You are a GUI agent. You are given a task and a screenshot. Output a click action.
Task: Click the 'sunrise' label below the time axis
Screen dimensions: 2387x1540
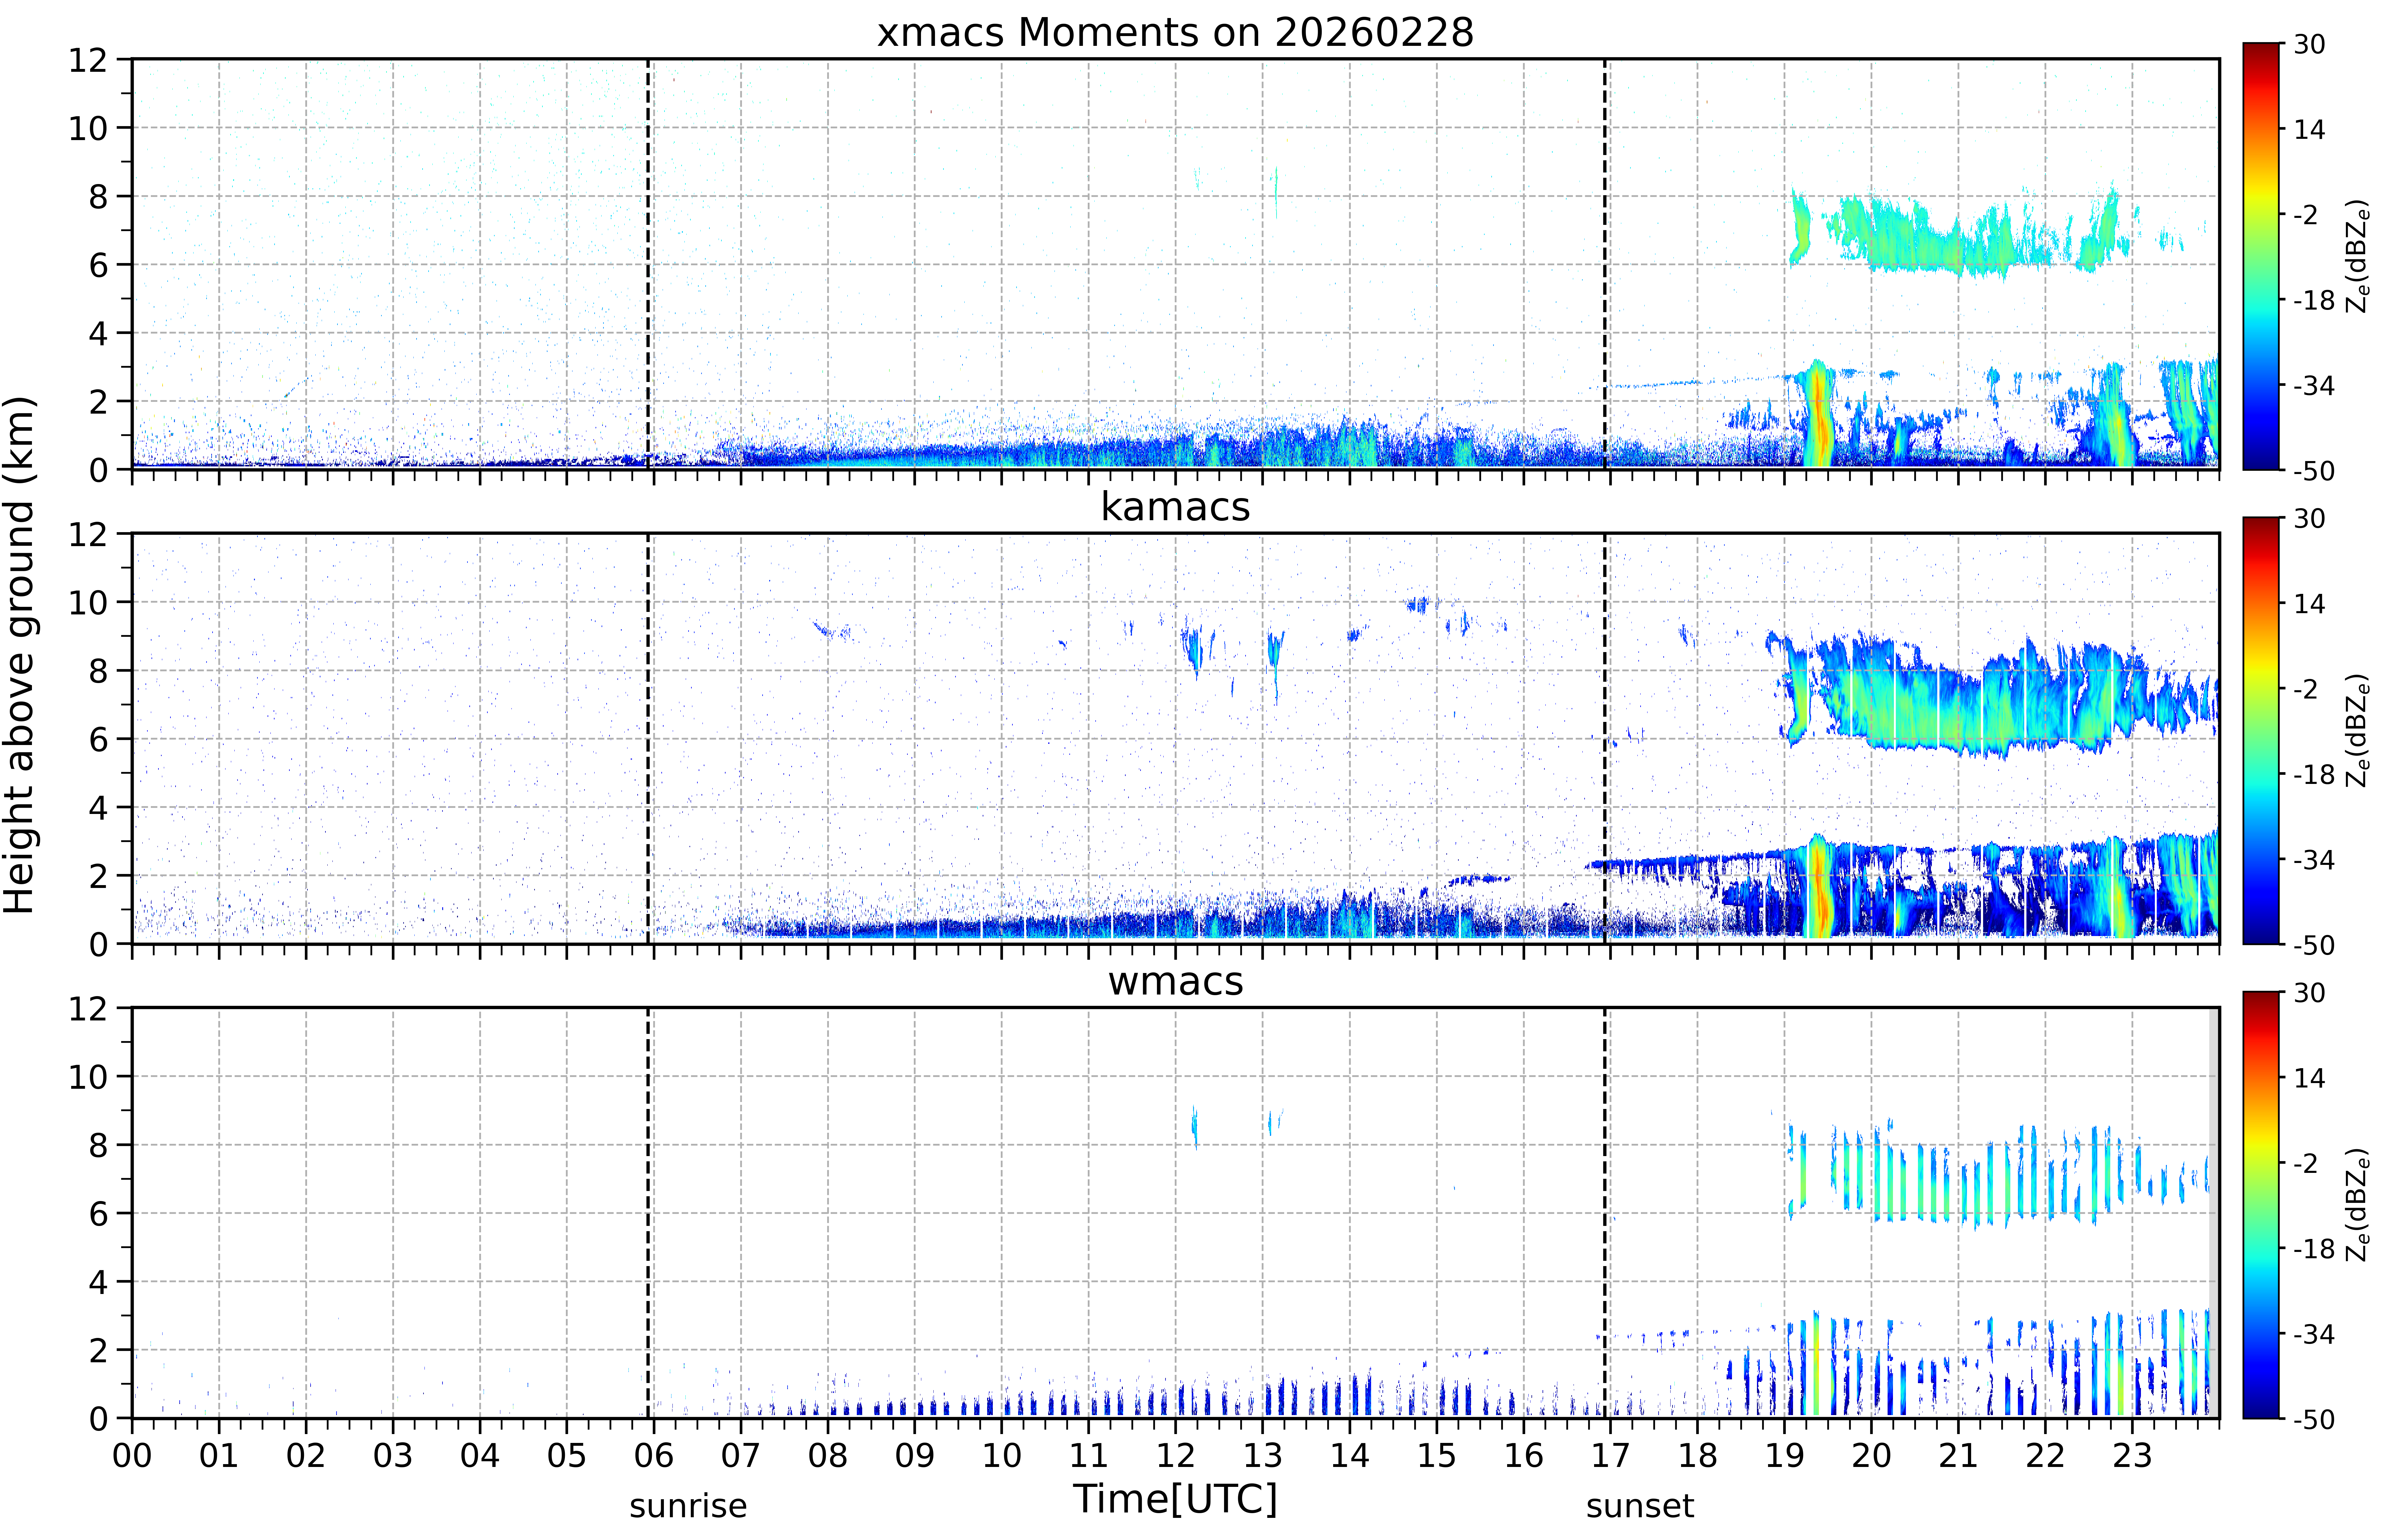(688, 1506)
